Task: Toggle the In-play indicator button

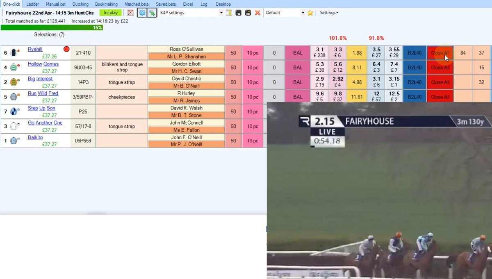Action: [110, 13]
